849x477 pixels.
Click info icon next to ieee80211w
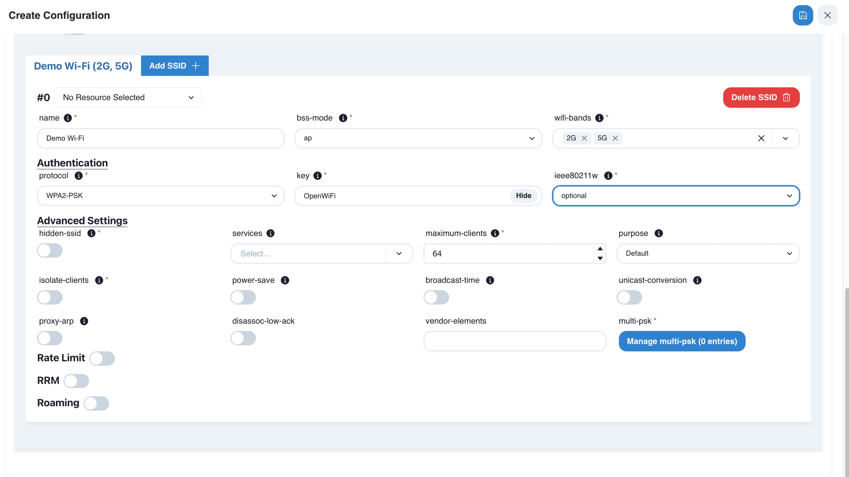[x=608, y=176]
